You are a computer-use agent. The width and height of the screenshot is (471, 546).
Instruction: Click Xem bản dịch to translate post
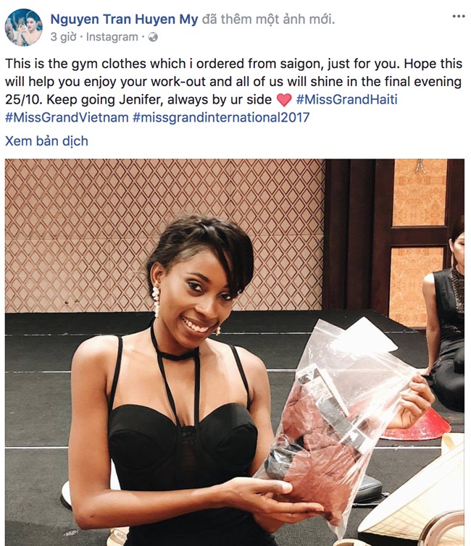click(46, 141)
